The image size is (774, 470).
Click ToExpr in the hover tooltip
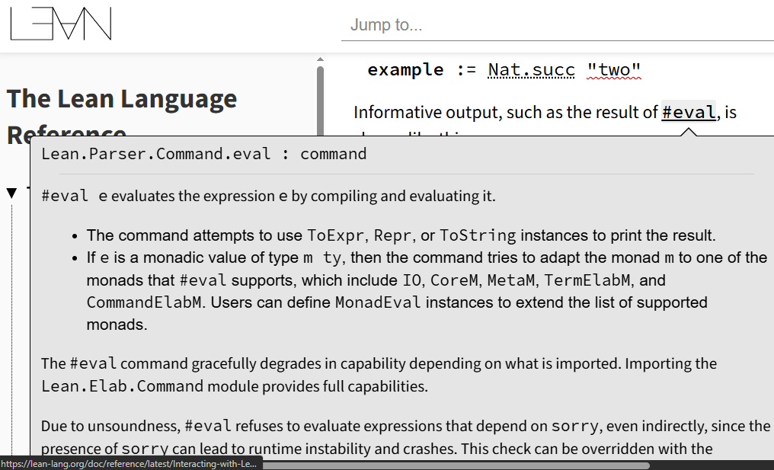click(335, 235)
